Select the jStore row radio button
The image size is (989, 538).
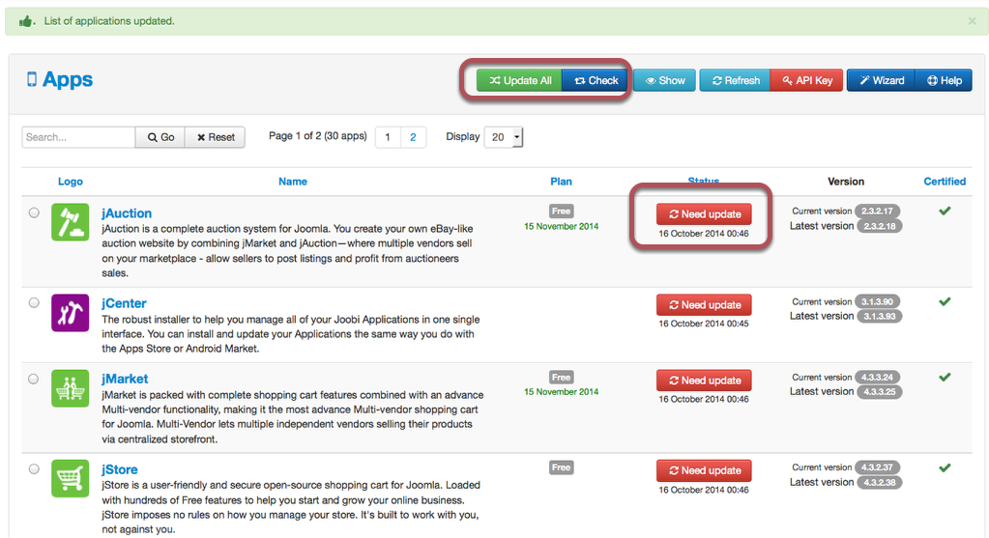point(34,468)
